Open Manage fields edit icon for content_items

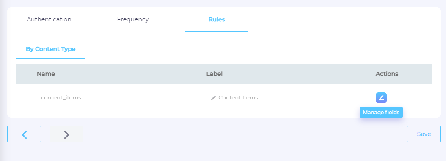point(381,98)
